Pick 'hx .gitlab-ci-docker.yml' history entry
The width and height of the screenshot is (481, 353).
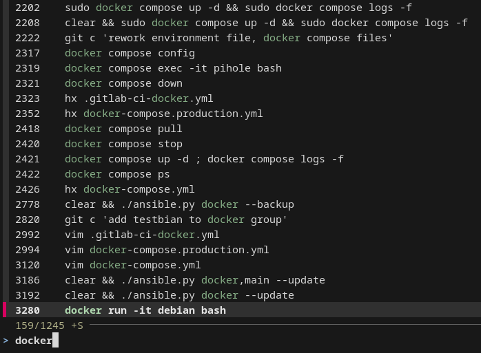(x=139, y=98)
